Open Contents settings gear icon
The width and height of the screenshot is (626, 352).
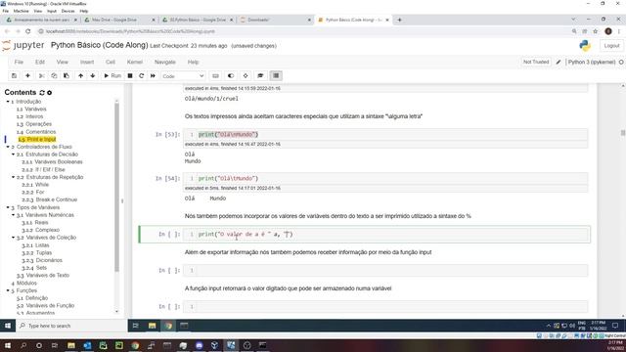pos(50,93)
